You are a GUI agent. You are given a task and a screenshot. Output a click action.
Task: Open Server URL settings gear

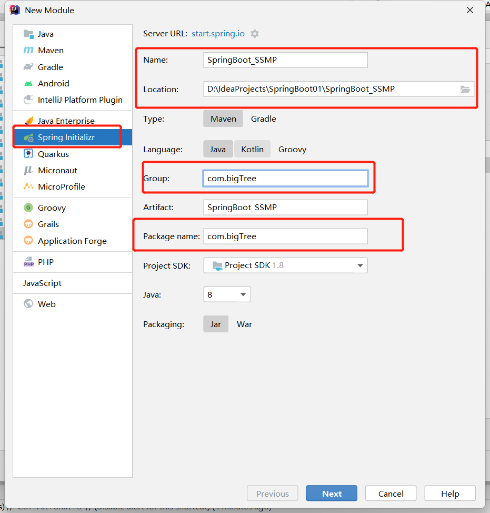point(255,34)
